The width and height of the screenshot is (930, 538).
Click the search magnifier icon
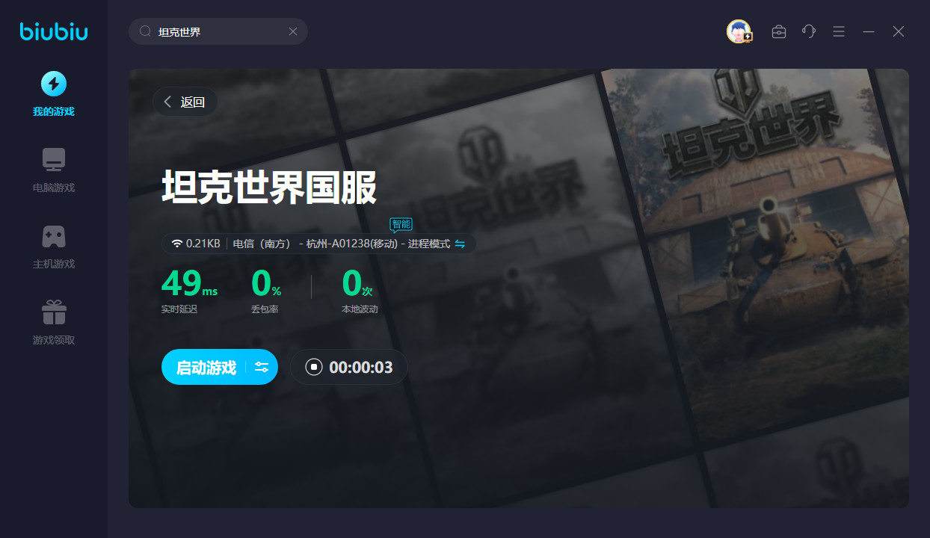click(145, 31)
